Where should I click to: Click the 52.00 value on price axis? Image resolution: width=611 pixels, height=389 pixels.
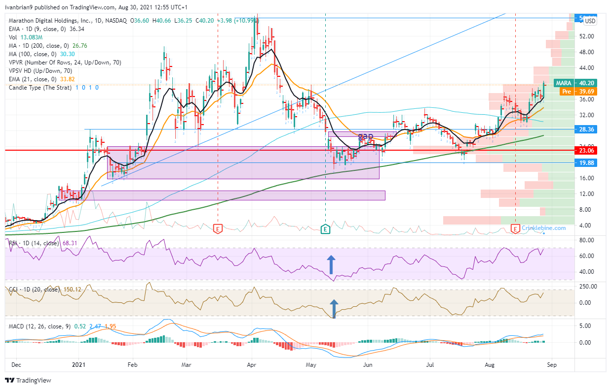tap(587, 36)
